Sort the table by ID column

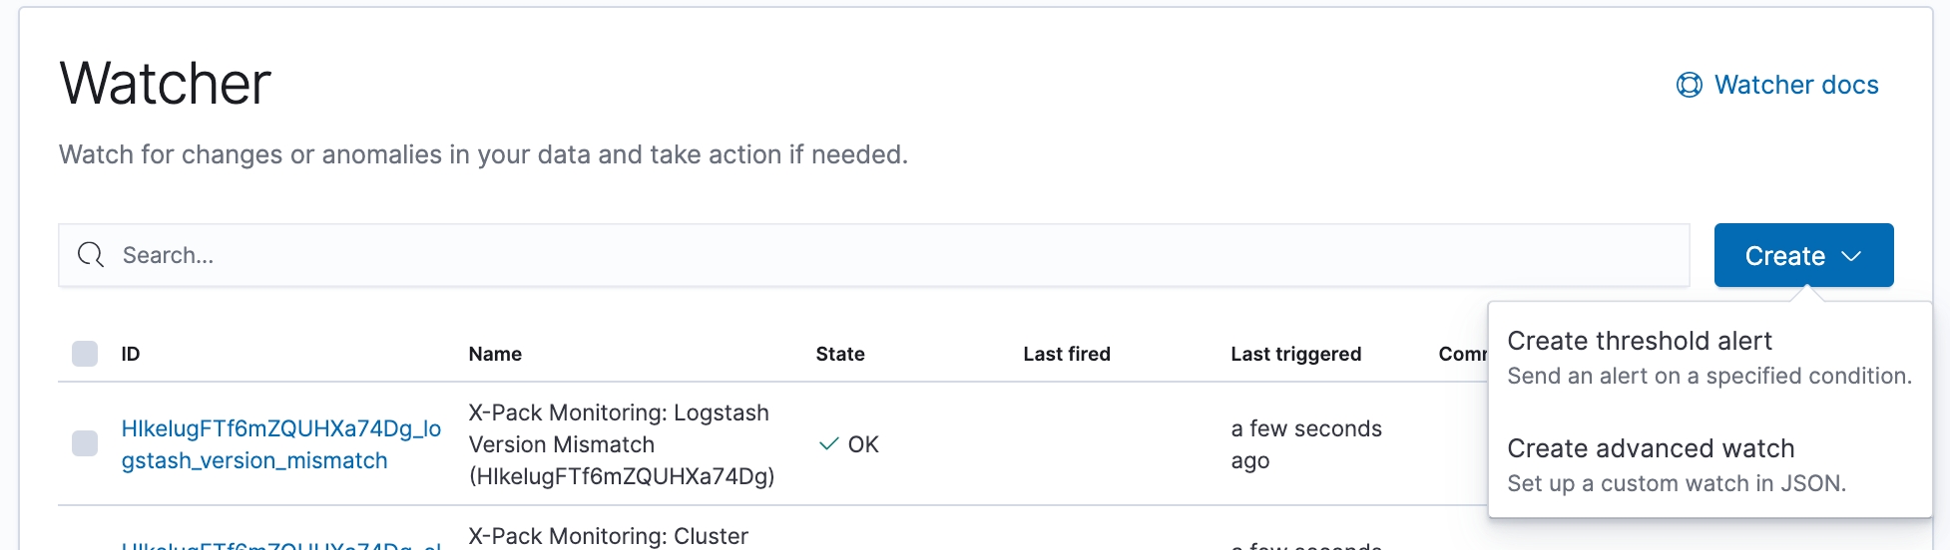coord(131,354)
